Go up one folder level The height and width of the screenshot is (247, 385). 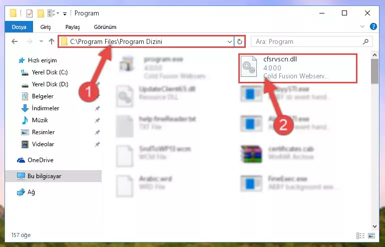tap(52, 41)
